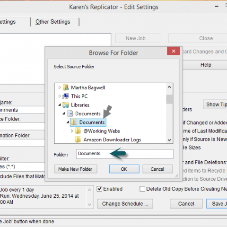The image size is (227, 227).
Task: Collapse the Documents library node
Action: pyautogui.click(x=64, y=113)
